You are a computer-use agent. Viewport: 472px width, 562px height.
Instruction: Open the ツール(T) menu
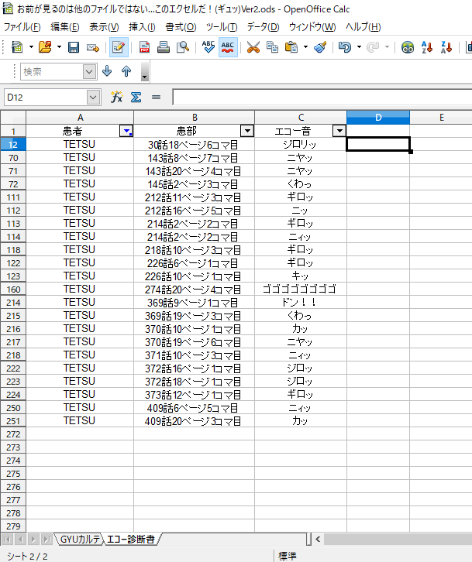click(x=222, y=27)
